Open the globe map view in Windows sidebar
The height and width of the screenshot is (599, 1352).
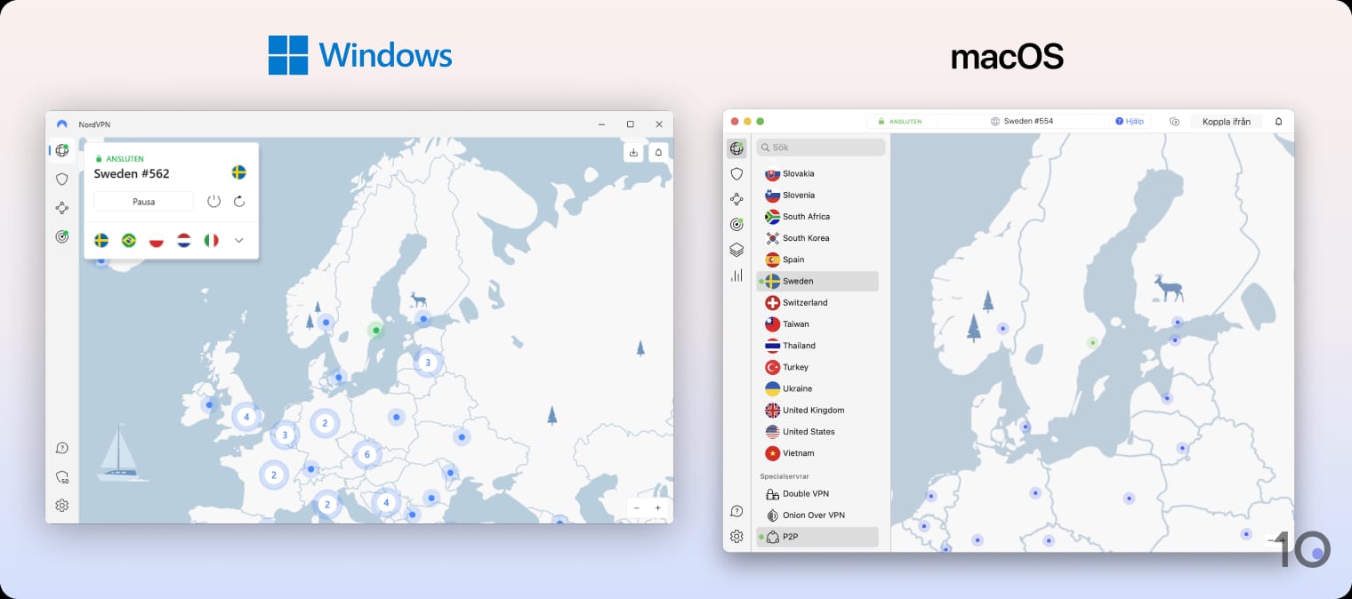point(61,150)
